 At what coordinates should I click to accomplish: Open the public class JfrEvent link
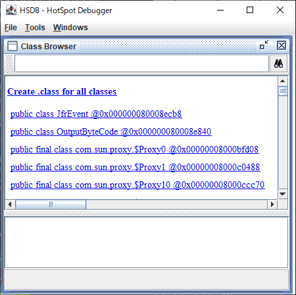96,114
